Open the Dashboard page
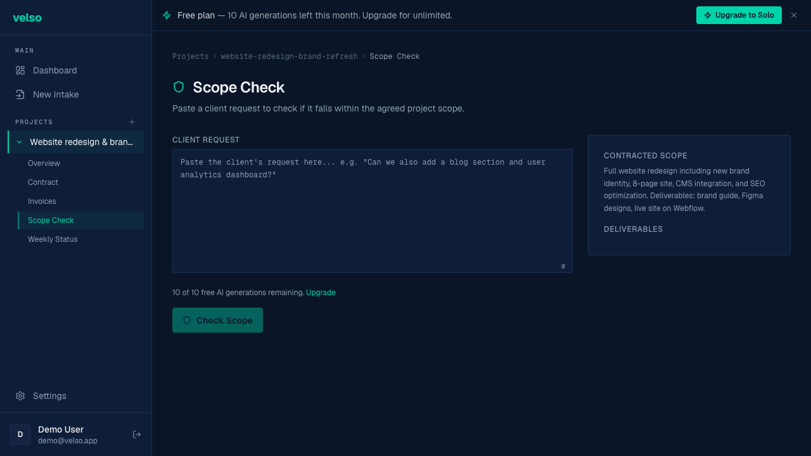The height and width of the screenshot is (456, 811). click(x=75, y=70)
